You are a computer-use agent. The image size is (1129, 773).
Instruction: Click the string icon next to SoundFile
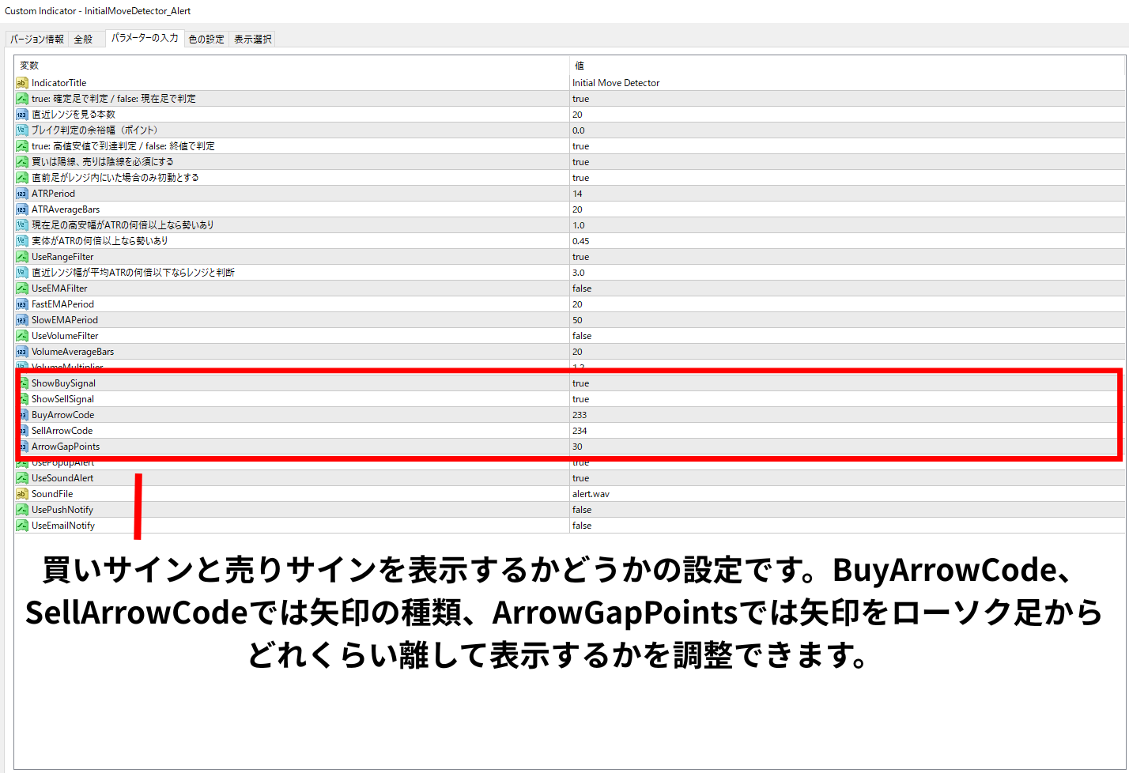[x=22, y=494]
